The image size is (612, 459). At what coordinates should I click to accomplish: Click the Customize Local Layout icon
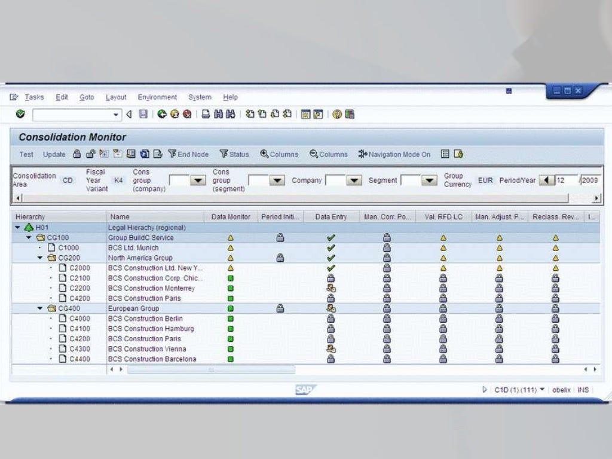click(350, 114)
